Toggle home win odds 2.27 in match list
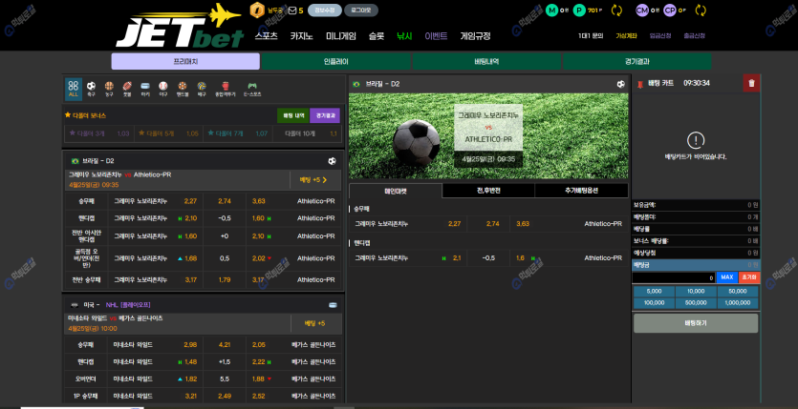 [190, 201]
